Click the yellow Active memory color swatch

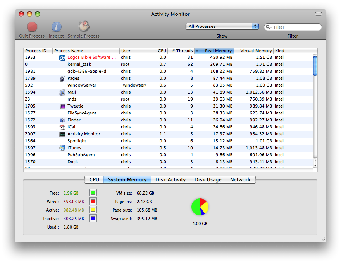93,210
